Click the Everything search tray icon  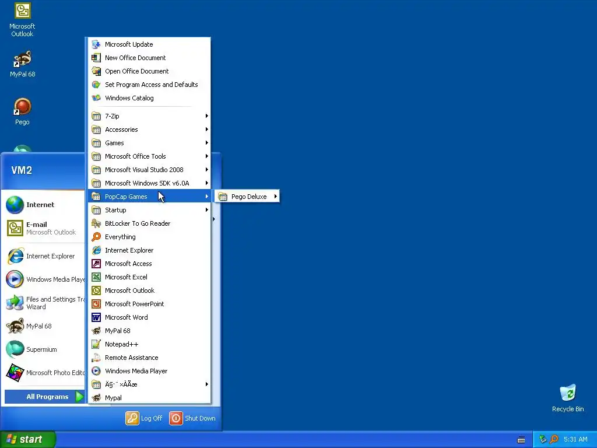click(x=554, y=439)
